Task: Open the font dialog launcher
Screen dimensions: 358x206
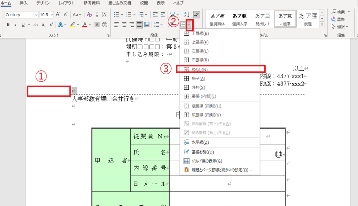Action: (x=108, y=35)
